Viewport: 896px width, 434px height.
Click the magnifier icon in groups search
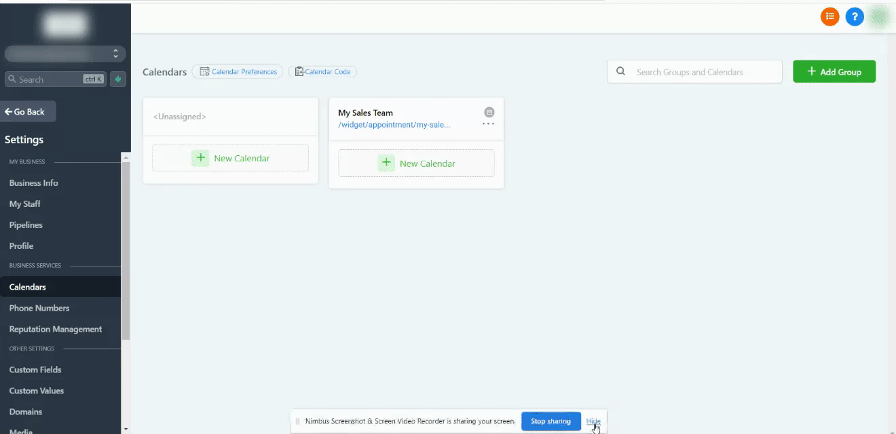pyautogui.click(x=620, y=71)
